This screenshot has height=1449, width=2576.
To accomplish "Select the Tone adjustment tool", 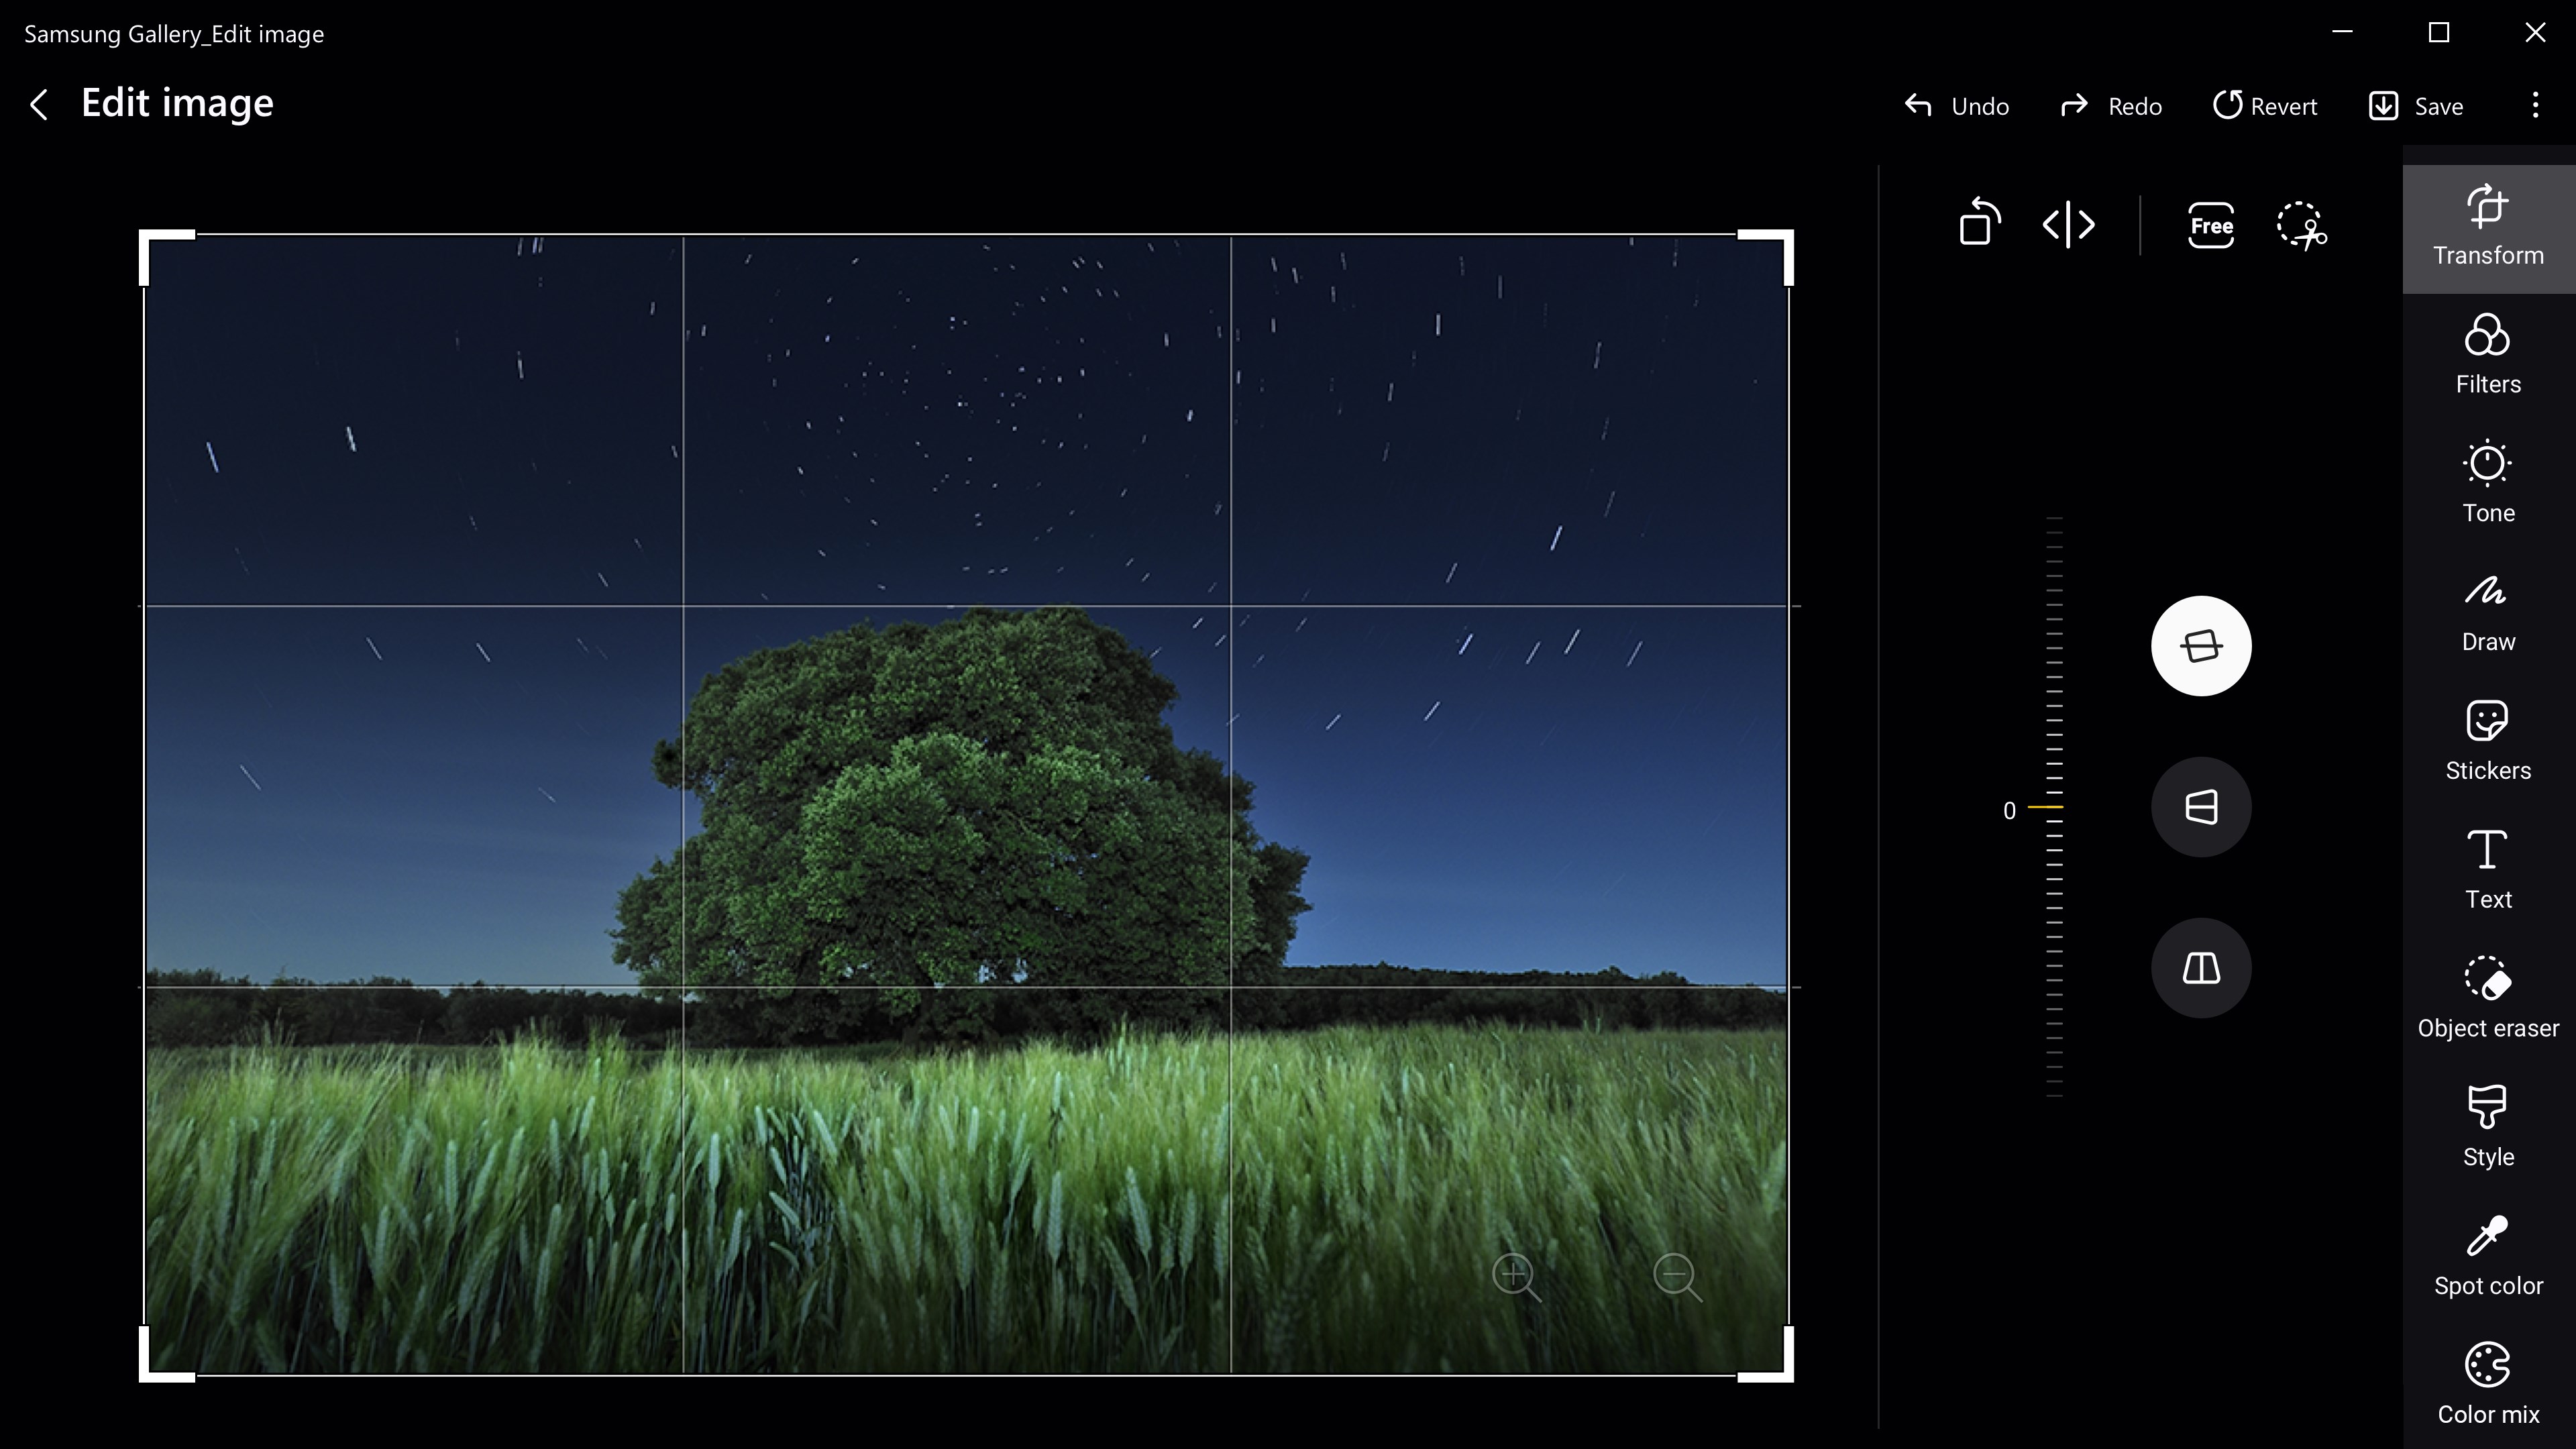I will coord(2487,481).
